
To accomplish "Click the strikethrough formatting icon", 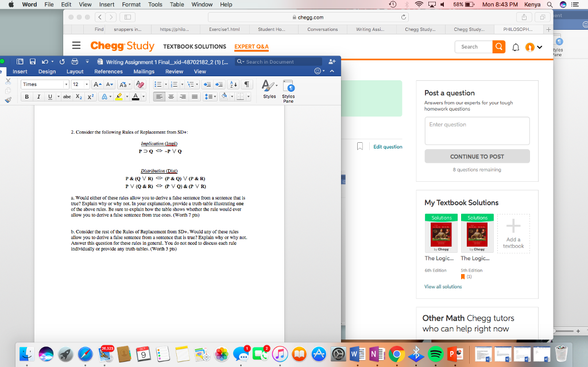I will pos(67,96).
